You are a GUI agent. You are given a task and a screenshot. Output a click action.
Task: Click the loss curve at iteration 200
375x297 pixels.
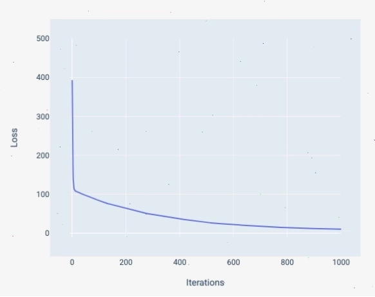click(126, 208)
